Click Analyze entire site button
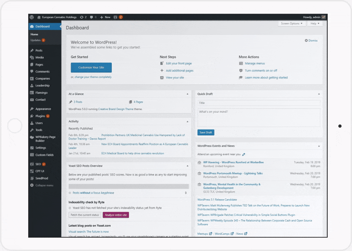This screenshot has width=352, height=251. pos(116,215)
